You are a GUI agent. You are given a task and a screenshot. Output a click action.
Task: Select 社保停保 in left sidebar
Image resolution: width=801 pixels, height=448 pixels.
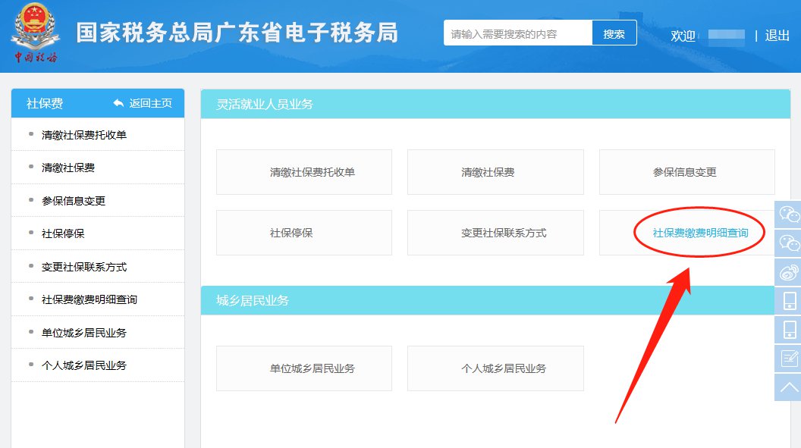[x=63, y=233]
